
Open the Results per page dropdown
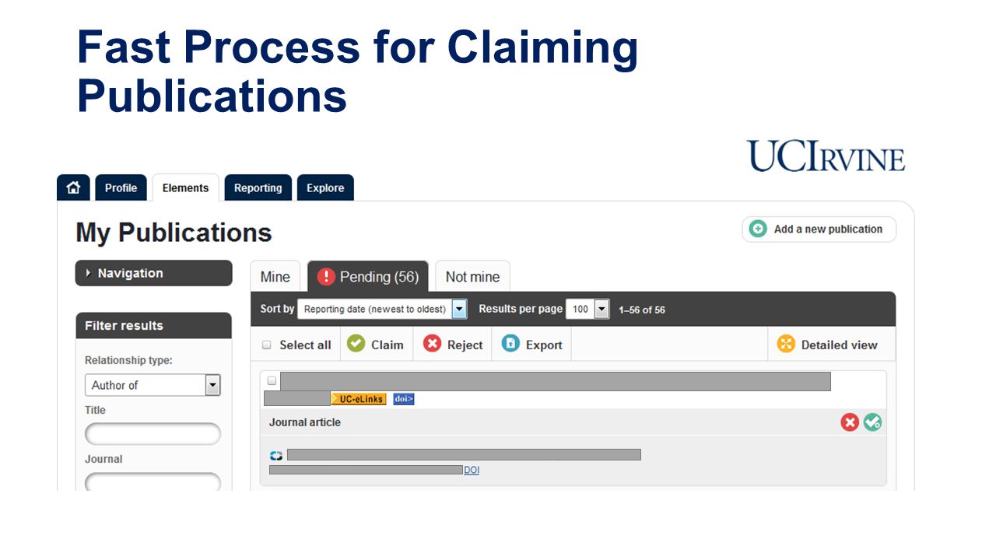(587, 309)
